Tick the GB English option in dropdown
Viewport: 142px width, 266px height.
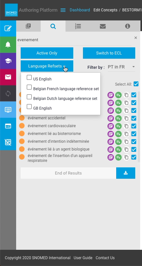[x=29, y=107]
